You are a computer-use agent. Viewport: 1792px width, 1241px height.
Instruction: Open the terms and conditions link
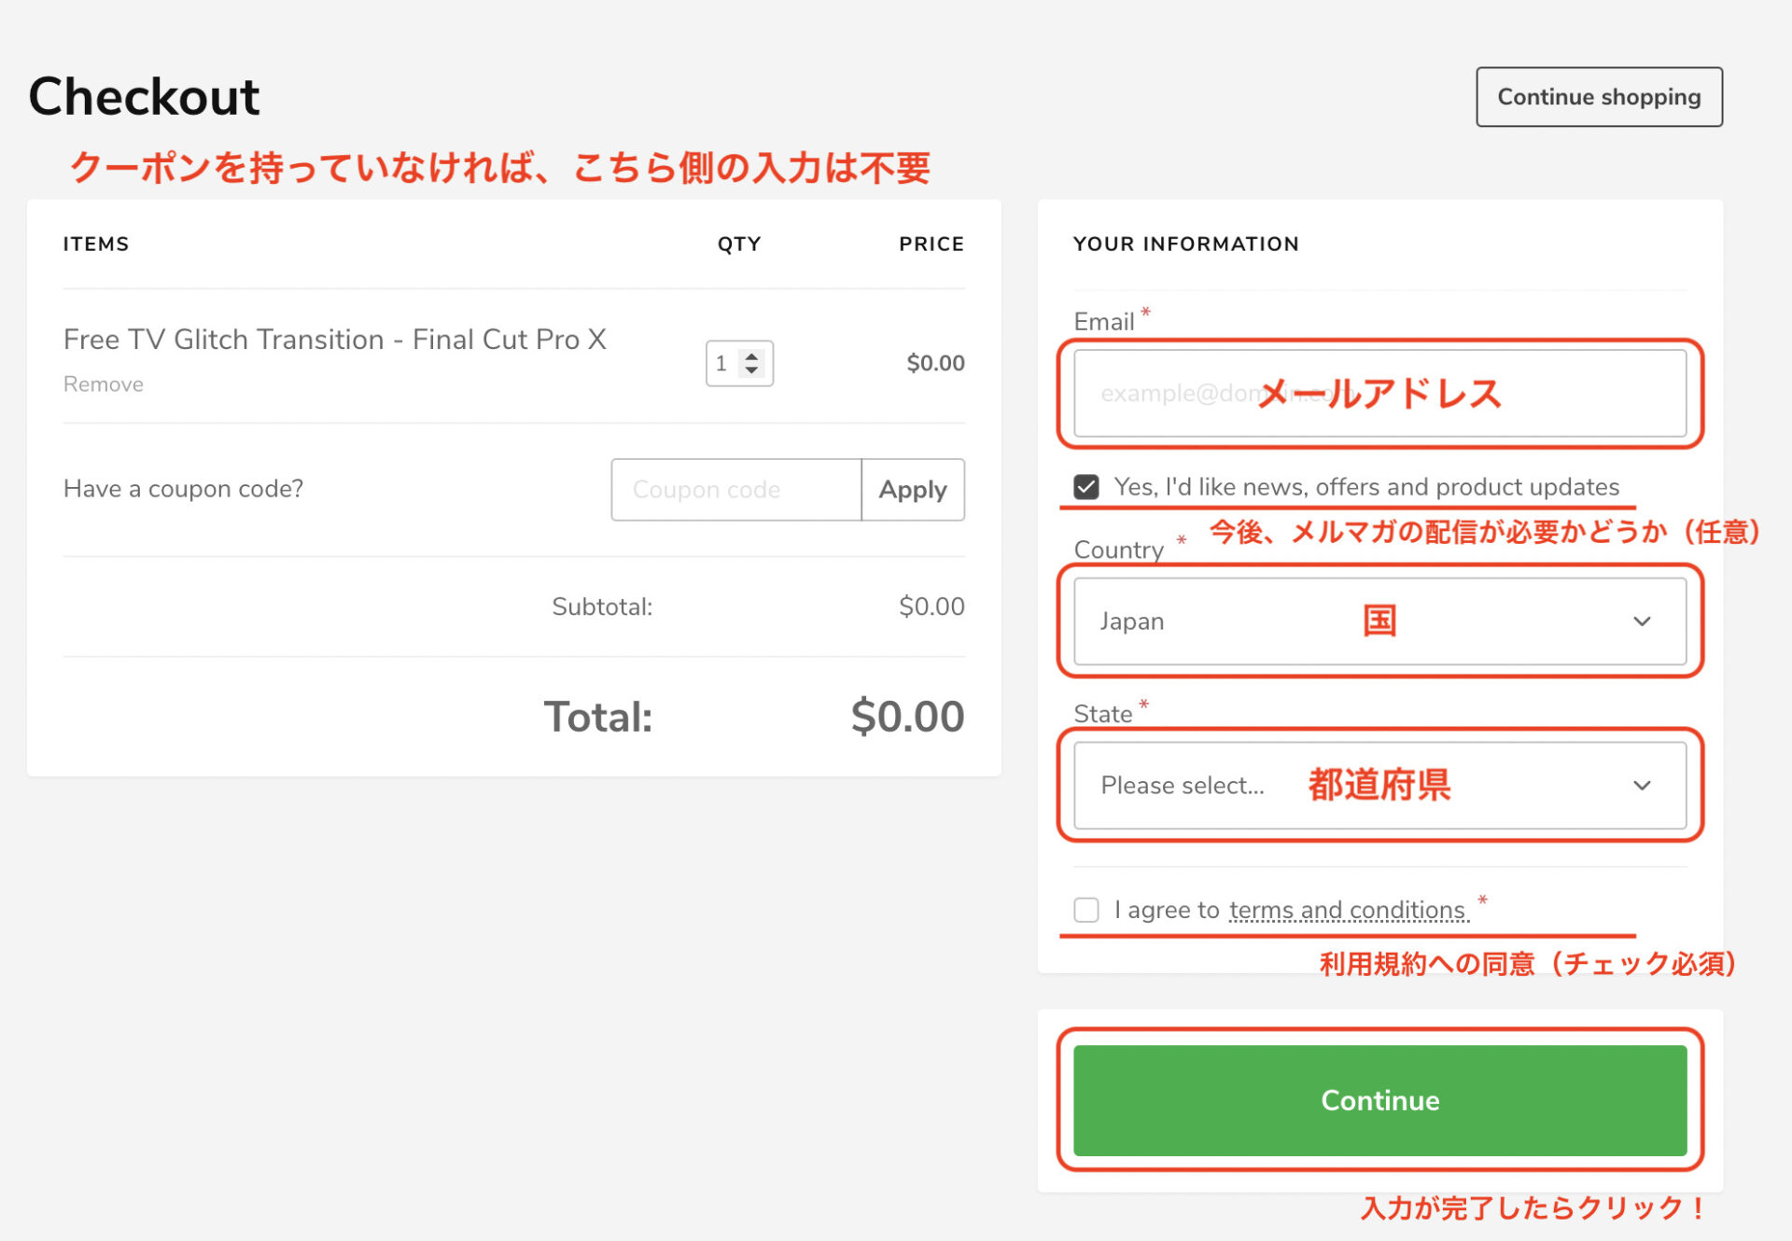1348,910
